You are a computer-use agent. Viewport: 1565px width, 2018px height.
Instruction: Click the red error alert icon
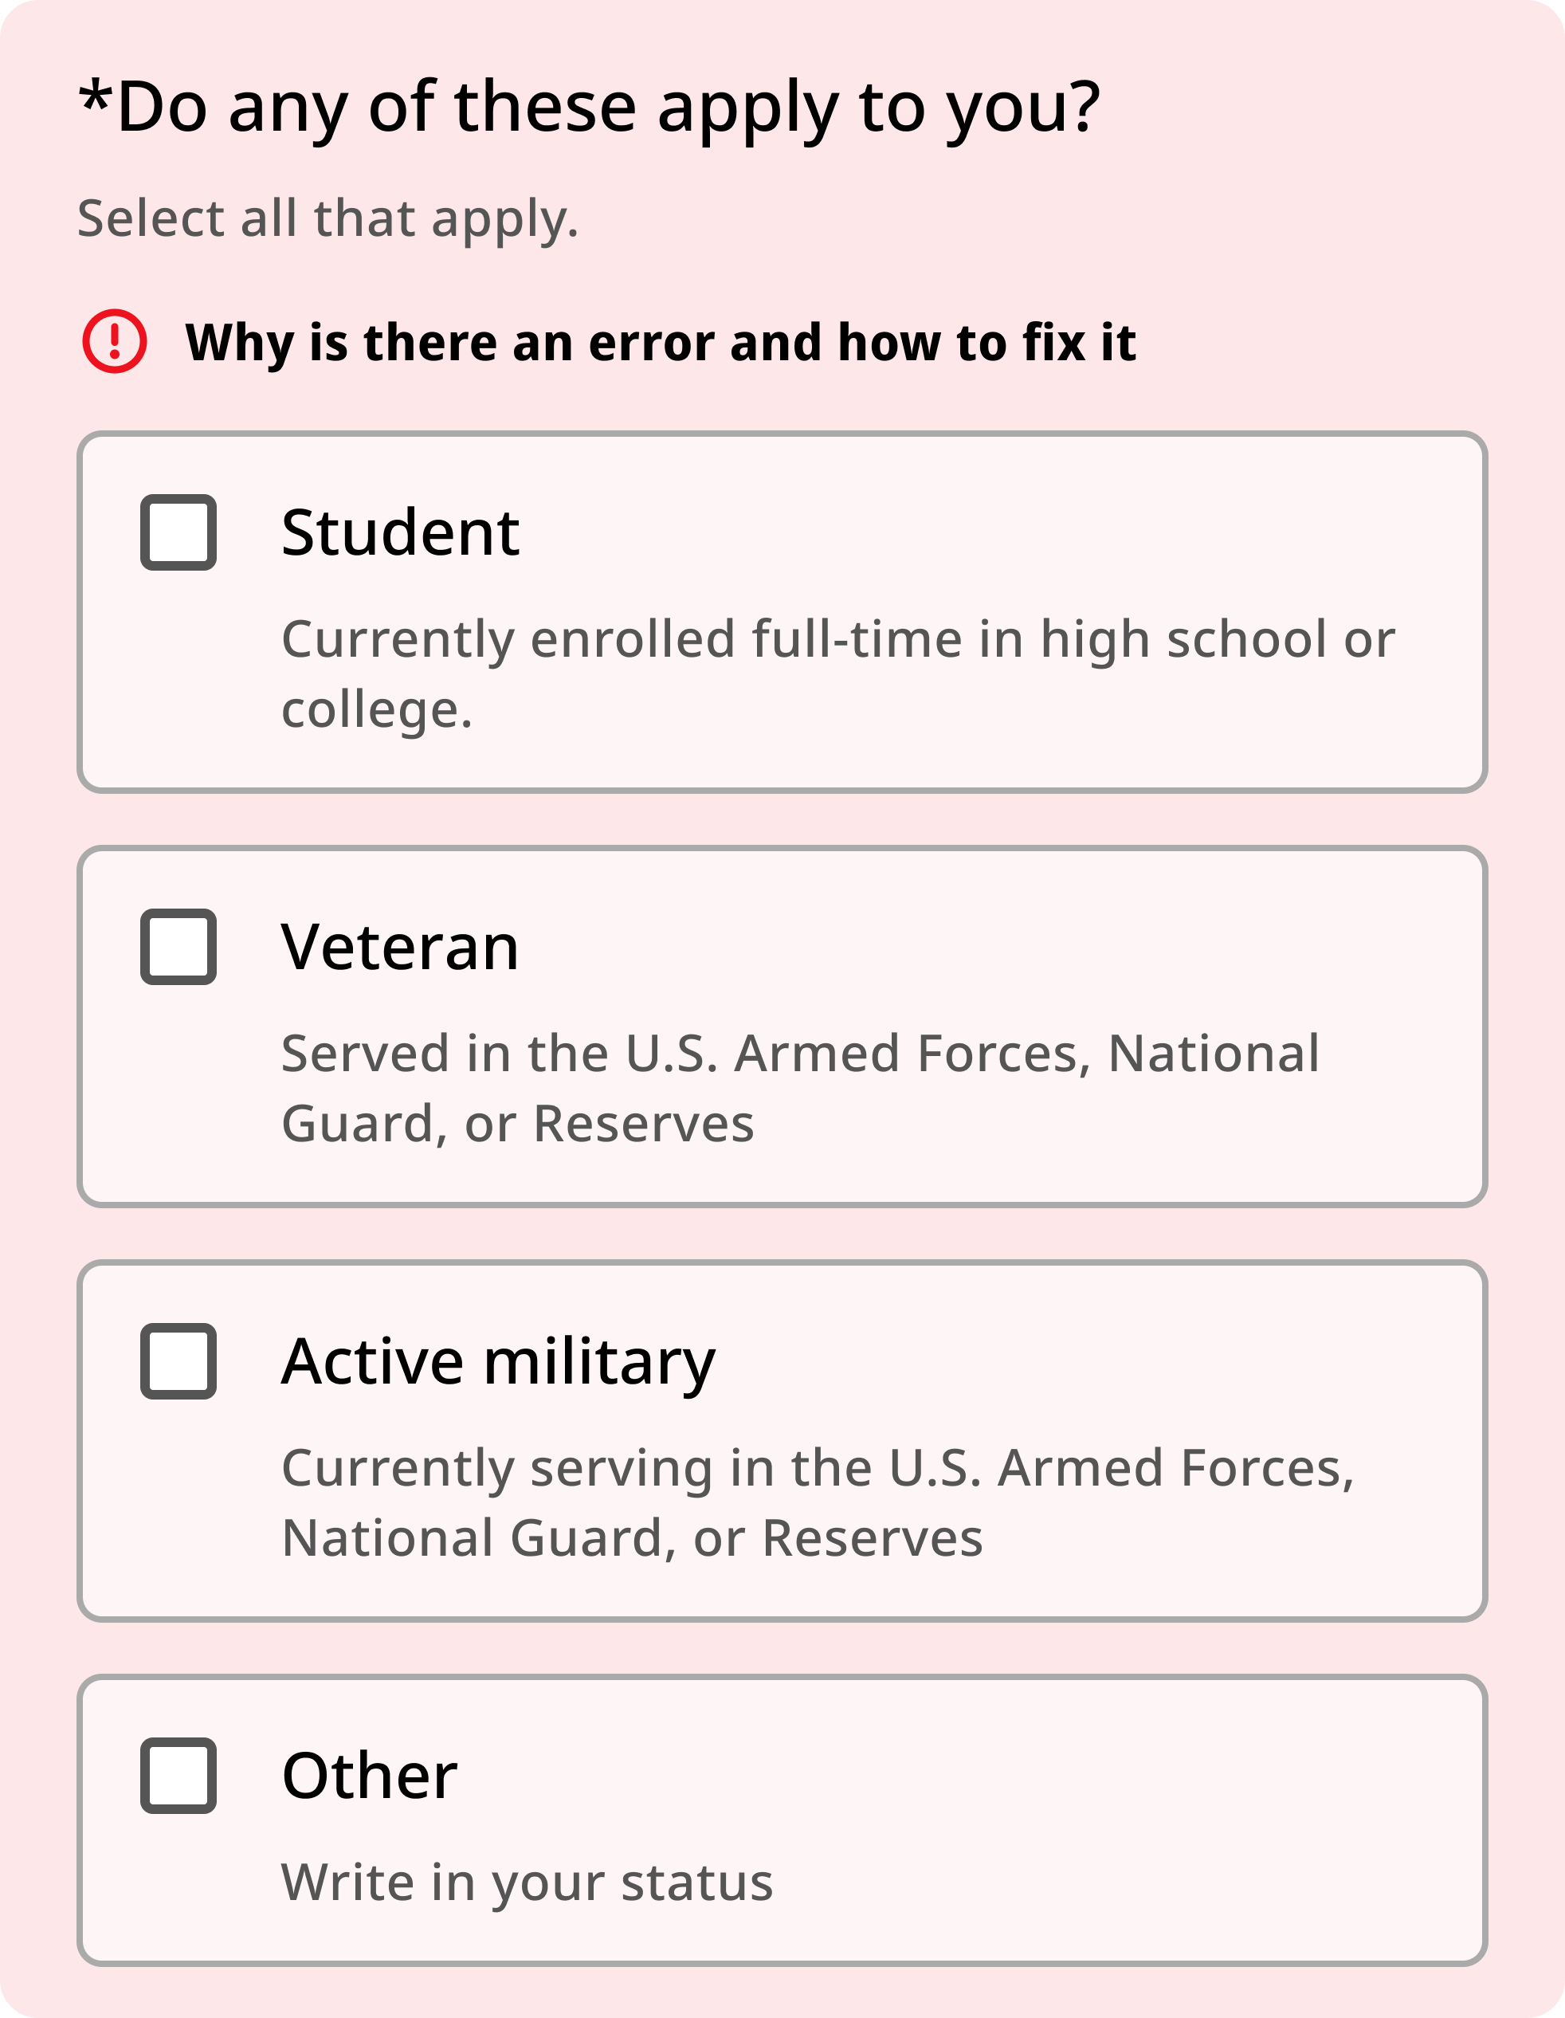coord(115,342)
